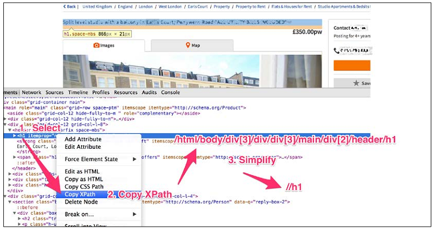Open the Resources tab in DevTools
Image resolution: width=434 pixels, height=231 pixels.
coord(125,92)
